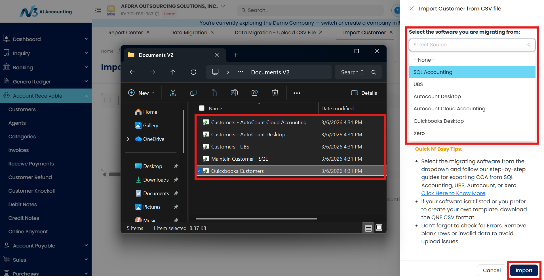544x280 pixels.
Task: Click the Refresh icon in file Explorer
Action: tap(193, 72)
